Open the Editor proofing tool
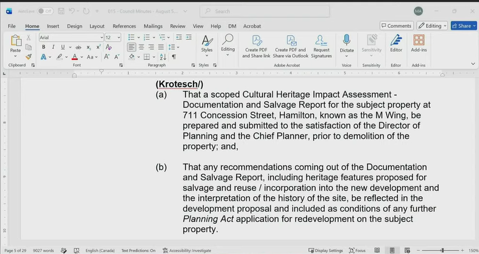The height and width of the screenshot is (254, 479). click(396, 43)
